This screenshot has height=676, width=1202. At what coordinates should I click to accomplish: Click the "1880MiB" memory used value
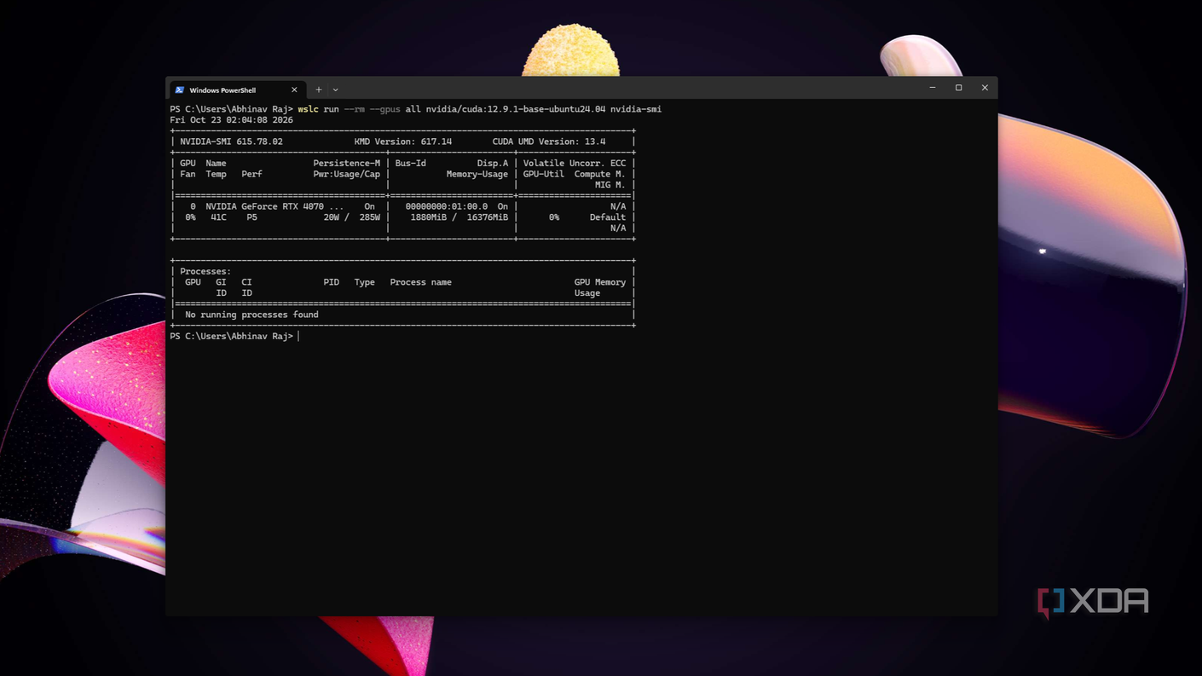tap(429, 217)
